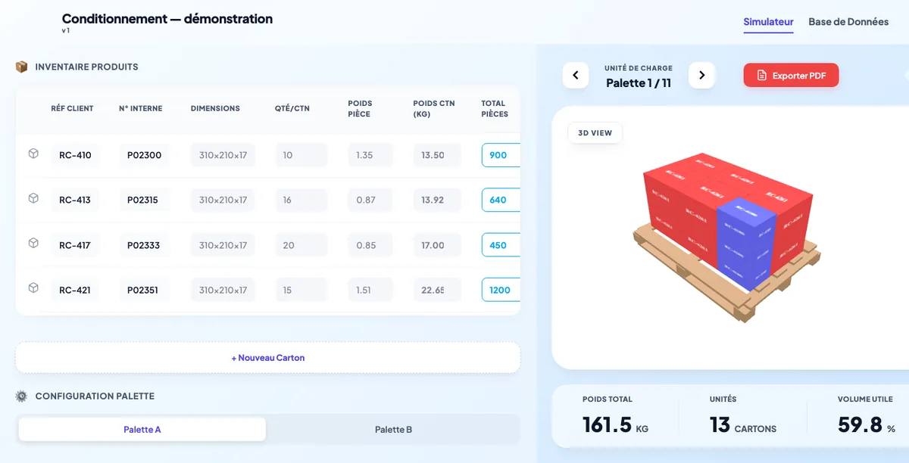The image size is (909, 463).
Task: Switch to the Simulateur tab
Action: coord(768,22)
